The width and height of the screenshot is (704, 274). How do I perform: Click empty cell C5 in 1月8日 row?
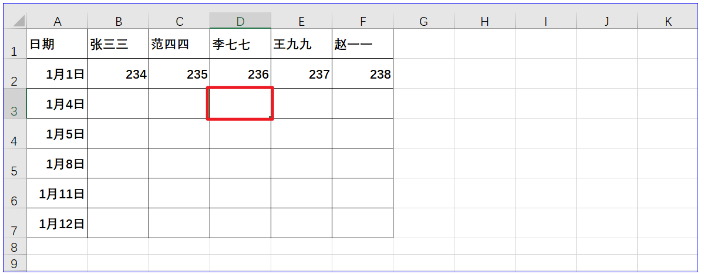pos(179,163)
